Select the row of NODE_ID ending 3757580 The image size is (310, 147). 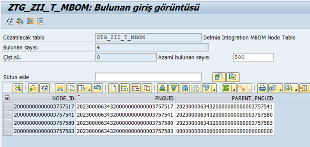tap(8, 123)
